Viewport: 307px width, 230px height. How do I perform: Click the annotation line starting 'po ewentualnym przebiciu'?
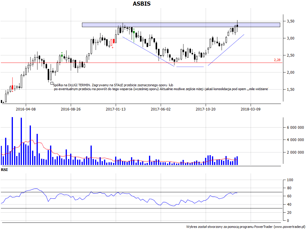click(161, 89)
